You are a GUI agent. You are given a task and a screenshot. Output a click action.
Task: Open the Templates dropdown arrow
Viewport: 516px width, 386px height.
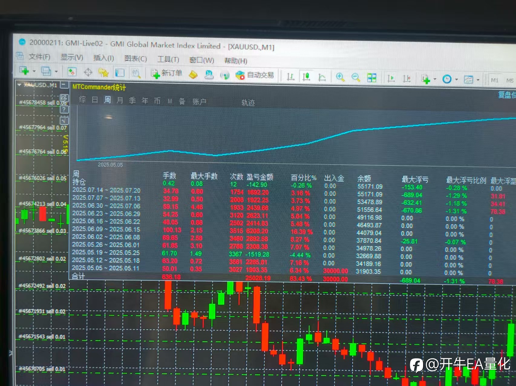(478, 80)
